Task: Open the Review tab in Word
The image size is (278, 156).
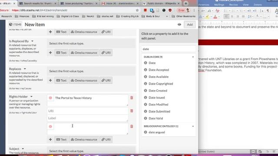Action: point(233,5)
